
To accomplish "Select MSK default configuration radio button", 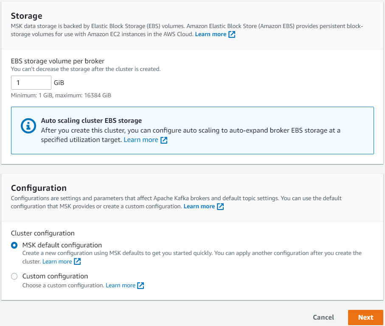I will click(14, 245).
